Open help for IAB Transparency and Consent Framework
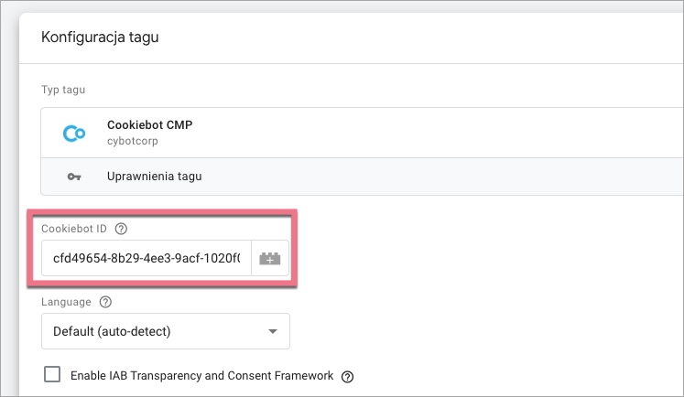Image resolution: width=684 pixels, height=397 pixels. click(x=347, y=376)
